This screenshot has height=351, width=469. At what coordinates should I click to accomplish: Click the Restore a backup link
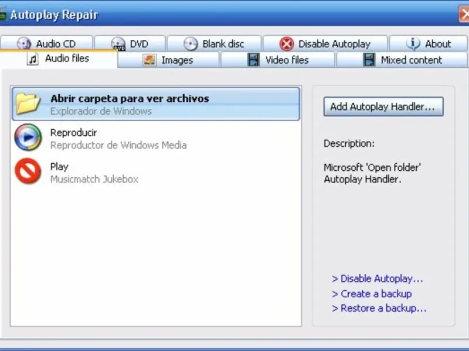[x=379, y=308]
